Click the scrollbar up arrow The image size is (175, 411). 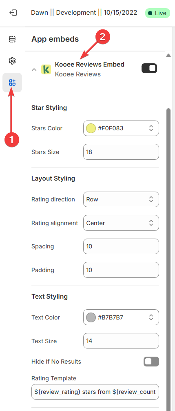(168, 55)
